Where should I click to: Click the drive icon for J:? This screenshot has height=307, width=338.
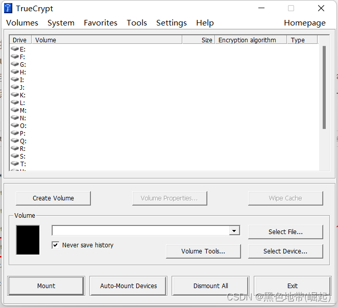pos(15,87)
